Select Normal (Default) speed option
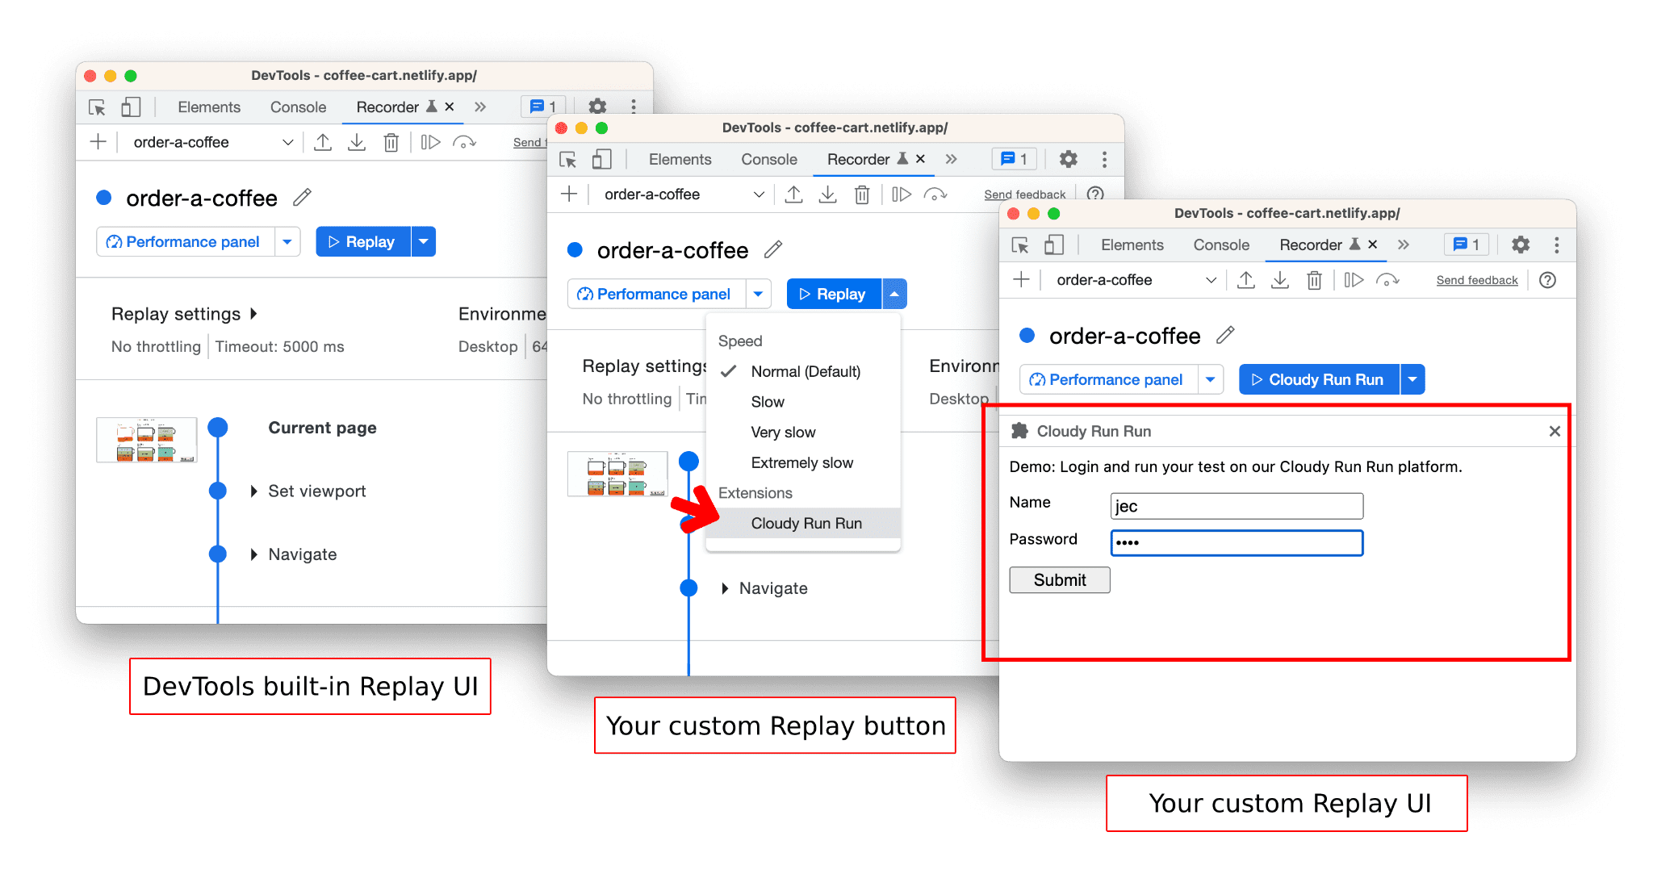 805,372
